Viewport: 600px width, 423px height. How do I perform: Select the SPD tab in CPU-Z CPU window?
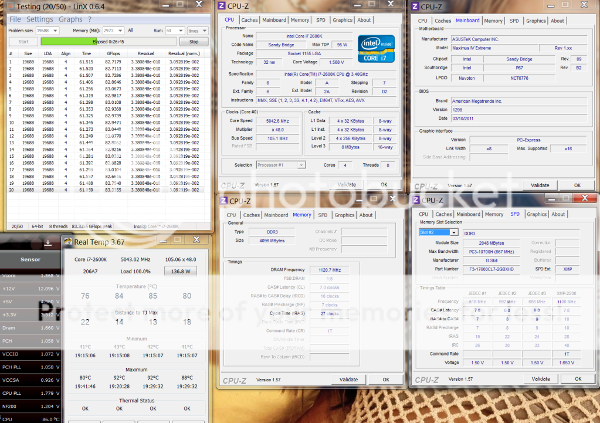321,20
